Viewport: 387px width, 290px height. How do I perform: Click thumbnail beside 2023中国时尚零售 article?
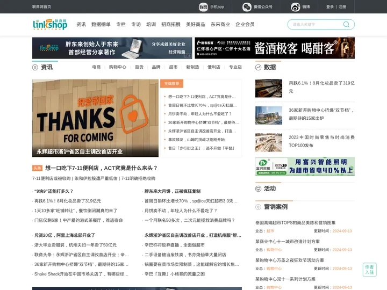(x=269, y=142)
